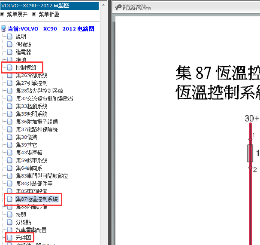The width and height of the screenshot is (260, 245).
Task: Open 集27引擎控制 in the tree
Action: coord(31,83)
